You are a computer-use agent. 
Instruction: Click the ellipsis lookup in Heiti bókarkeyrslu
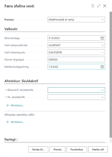point(102,52)
